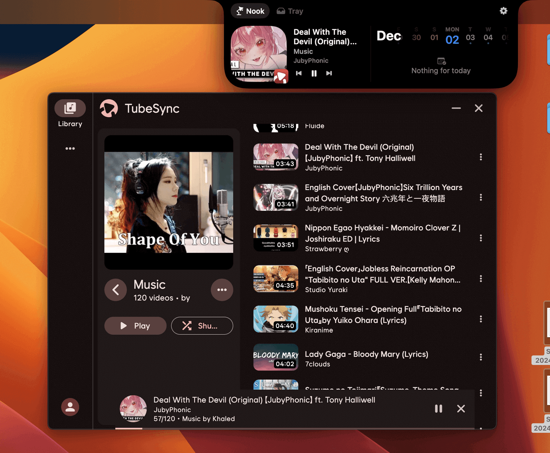Open the user account profile icon
The height and width of the screenshot is (453, 550).
coord(70,407)
